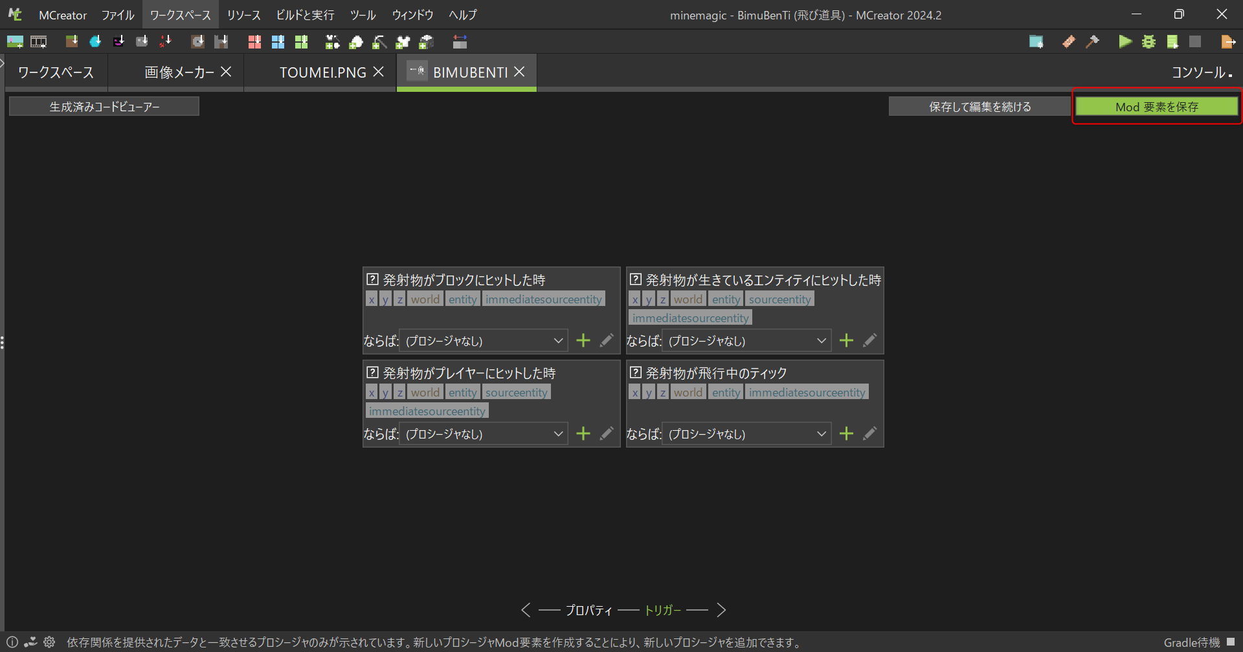Open workspace folder settings icon
The image size is (1243, 652).
1036,42
